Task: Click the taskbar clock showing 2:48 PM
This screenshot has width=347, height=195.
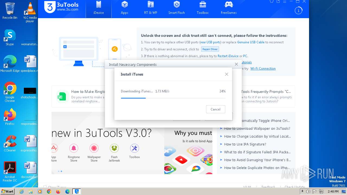Action: 333,191
